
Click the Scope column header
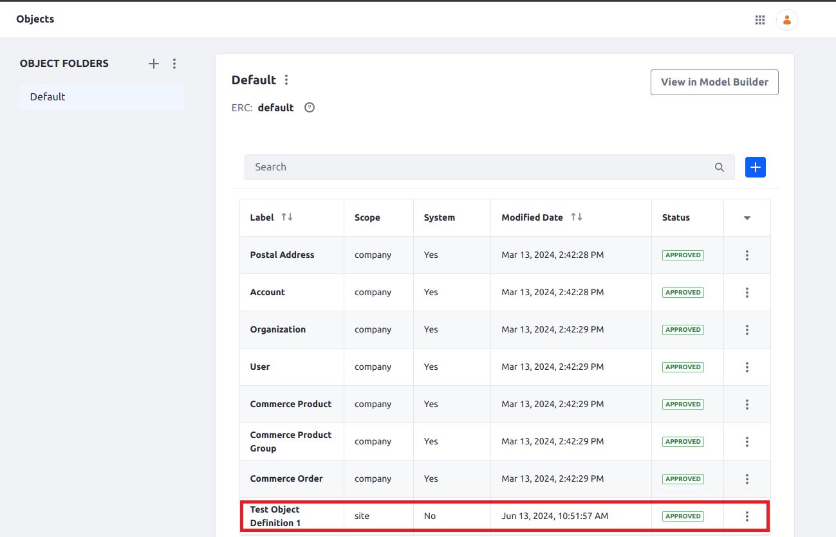(367, 217)
